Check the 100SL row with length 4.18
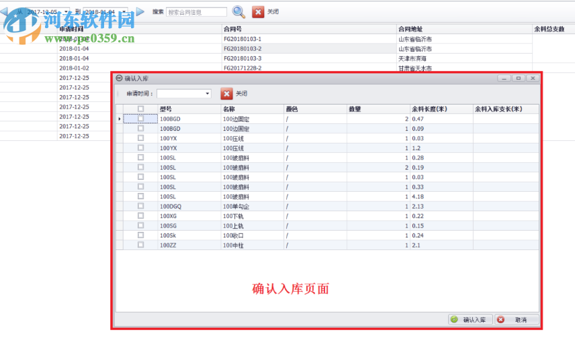The width and height of the screenshot is (575, 348). [140, 196]
